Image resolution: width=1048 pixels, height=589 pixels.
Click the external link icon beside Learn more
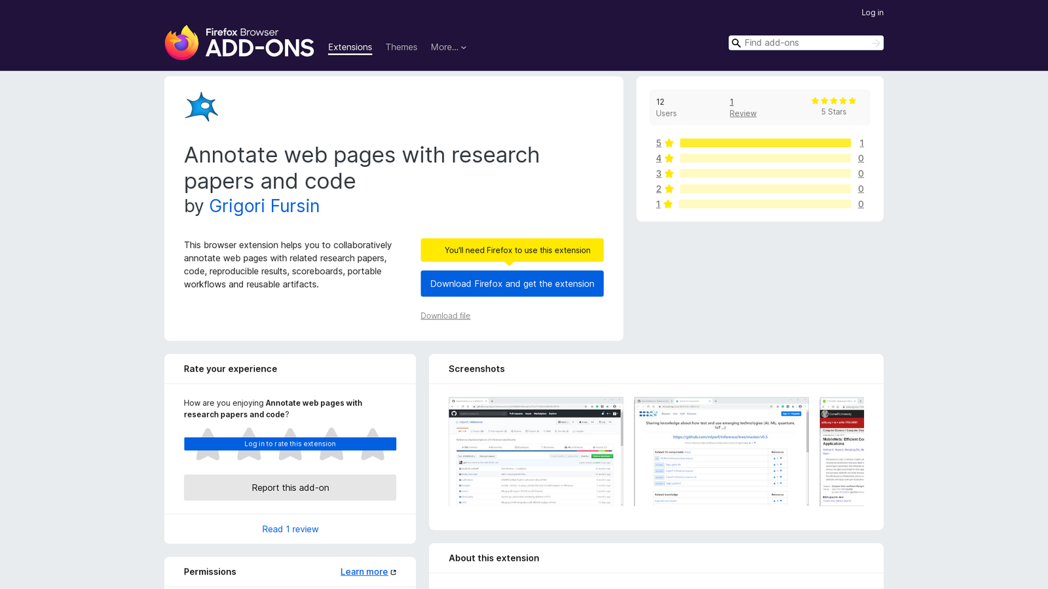coord(394,572)
